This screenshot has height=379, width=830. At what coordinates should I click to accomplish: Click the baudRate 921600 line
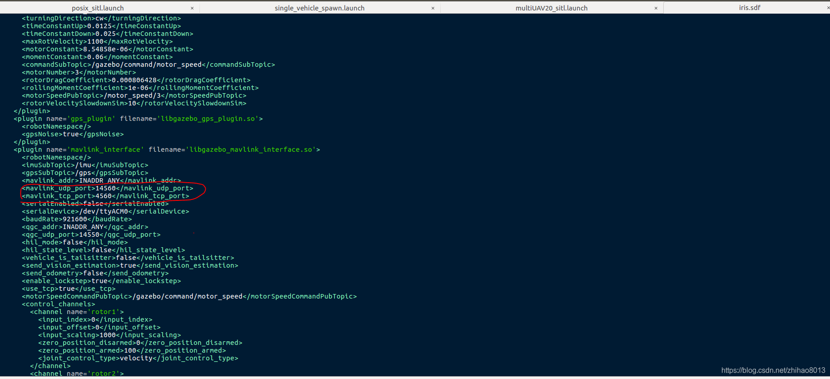pos(77,219)
